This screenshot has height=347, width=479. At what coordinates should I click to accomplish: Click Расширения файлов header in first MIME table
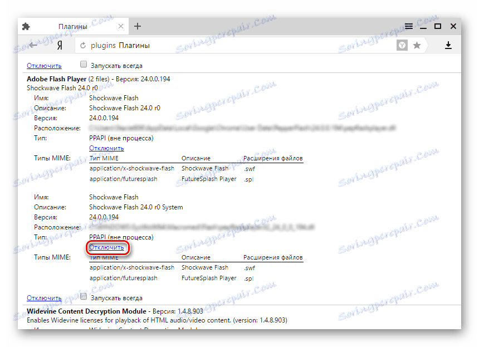273,158
